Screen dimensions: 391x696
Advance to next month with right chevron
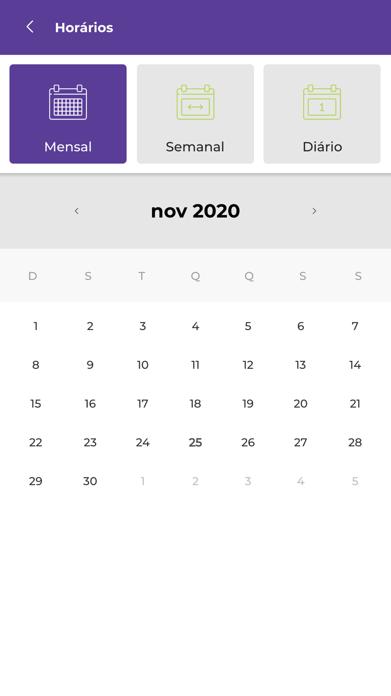(314, 211)
